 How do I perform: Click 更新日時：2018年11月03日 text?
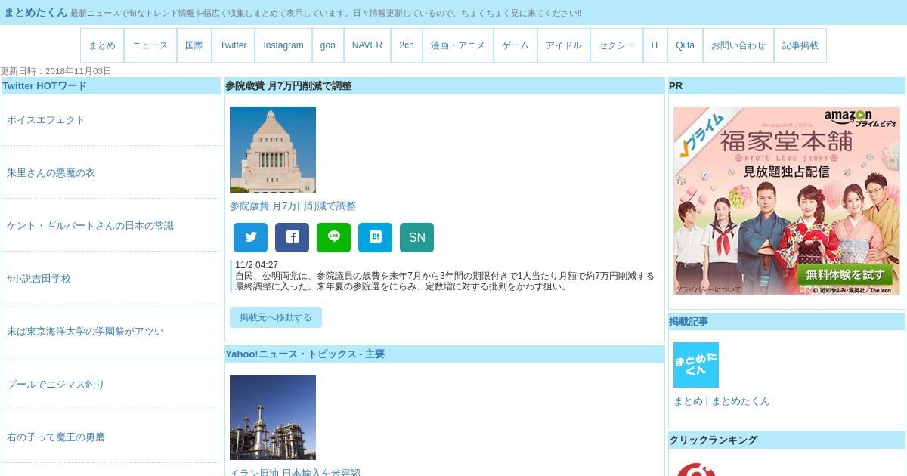pyautogui.click(x=56, y=71)
